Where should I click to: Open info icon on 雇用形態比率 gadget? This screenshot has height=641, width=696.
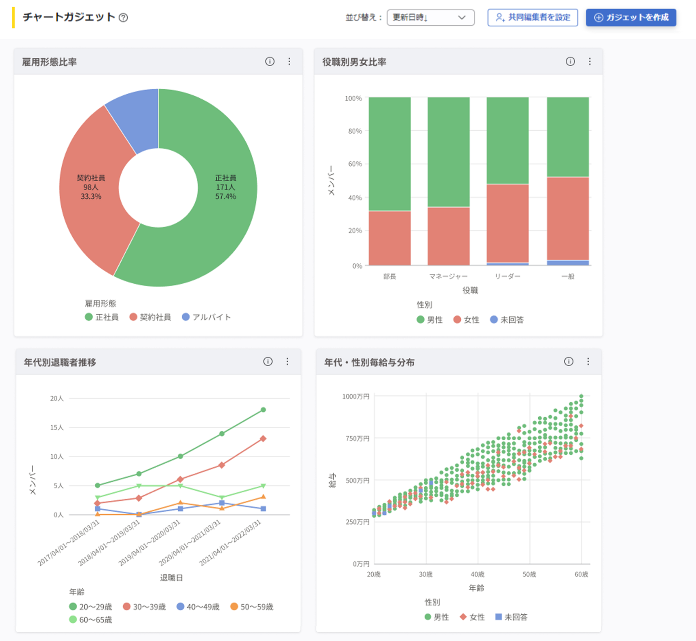269,61
